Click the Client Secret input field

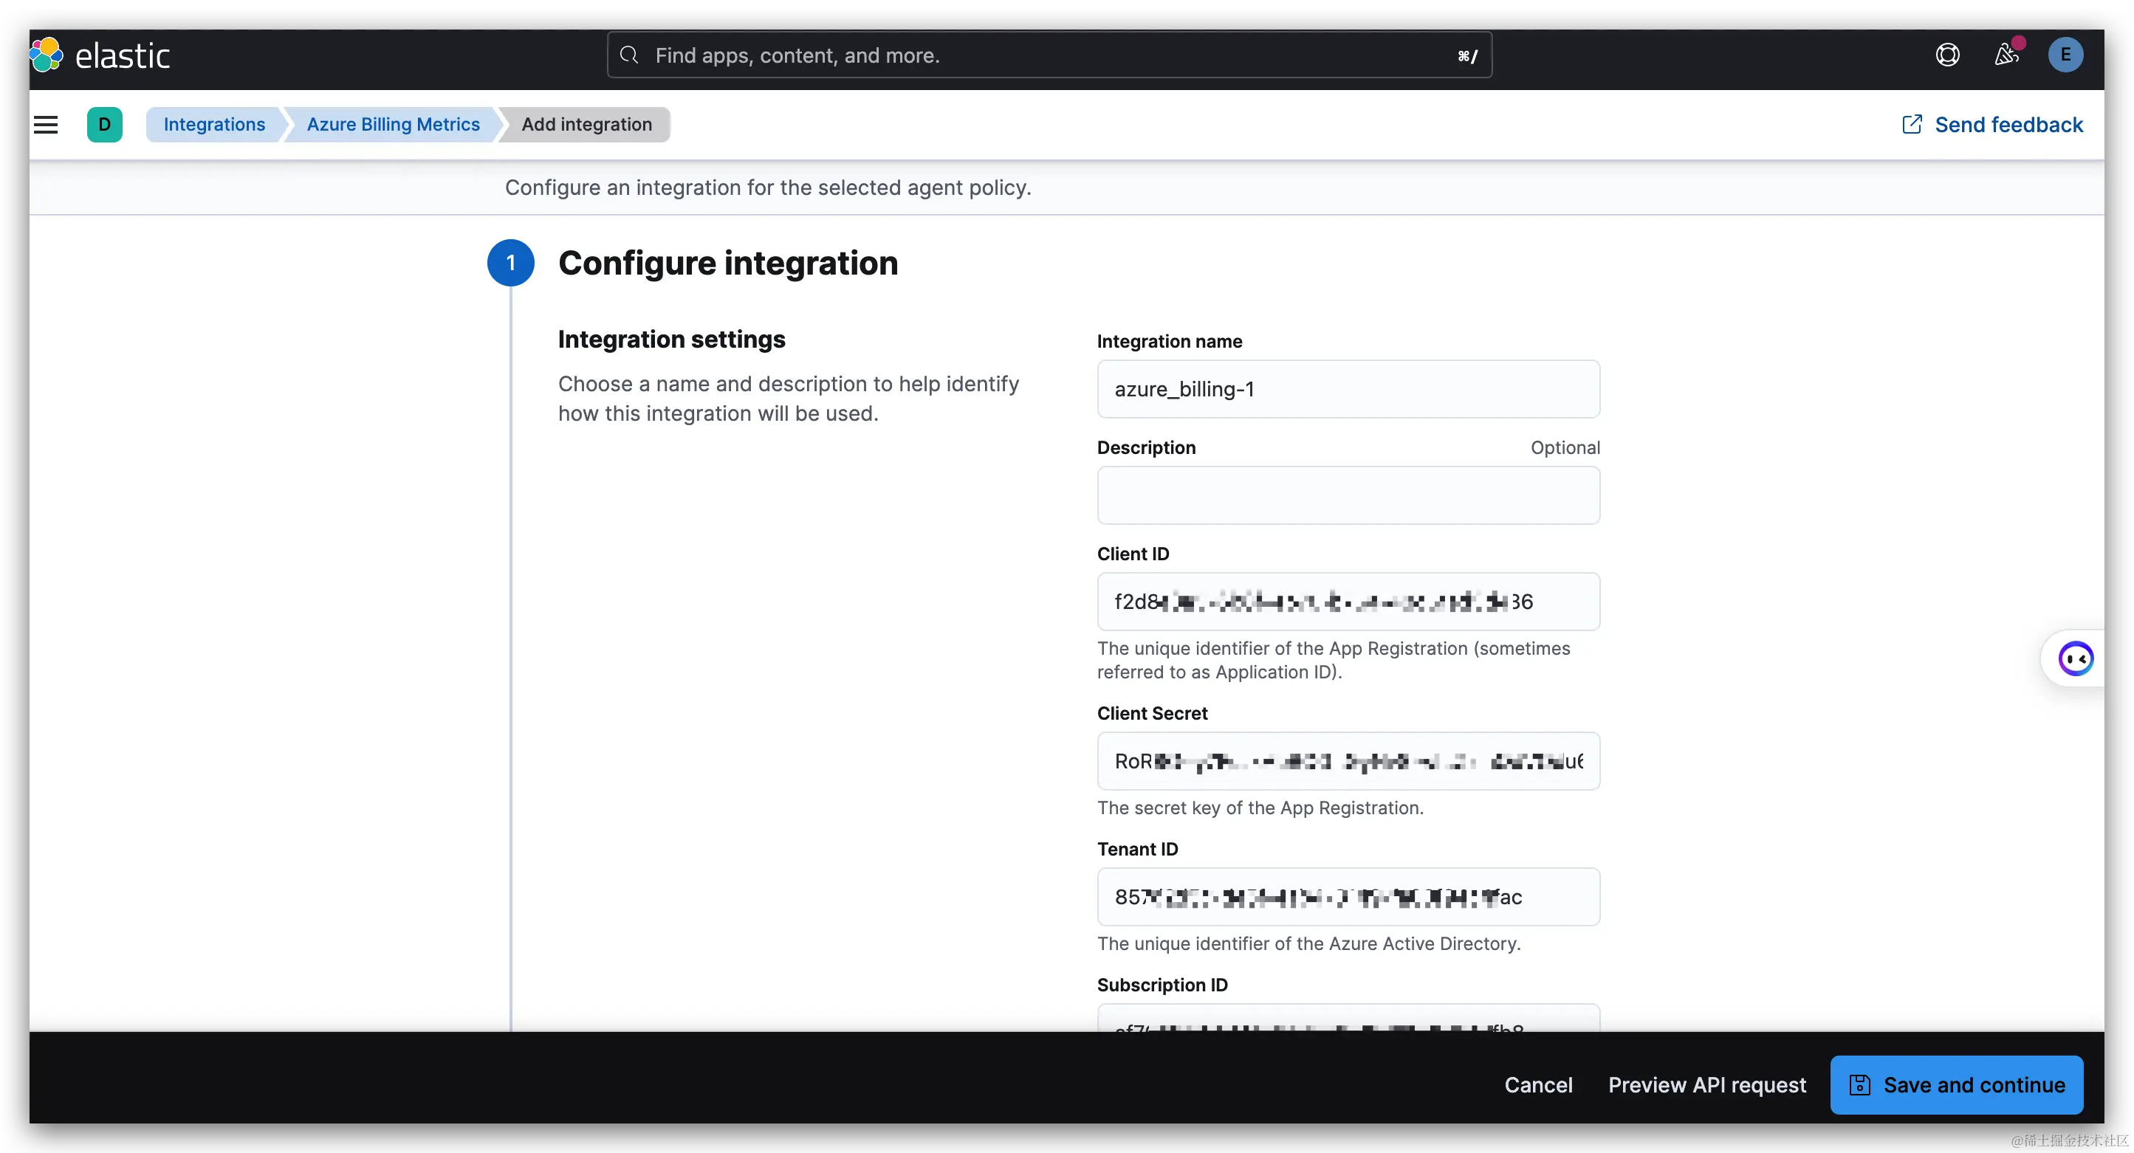(x=1348, y=761)
